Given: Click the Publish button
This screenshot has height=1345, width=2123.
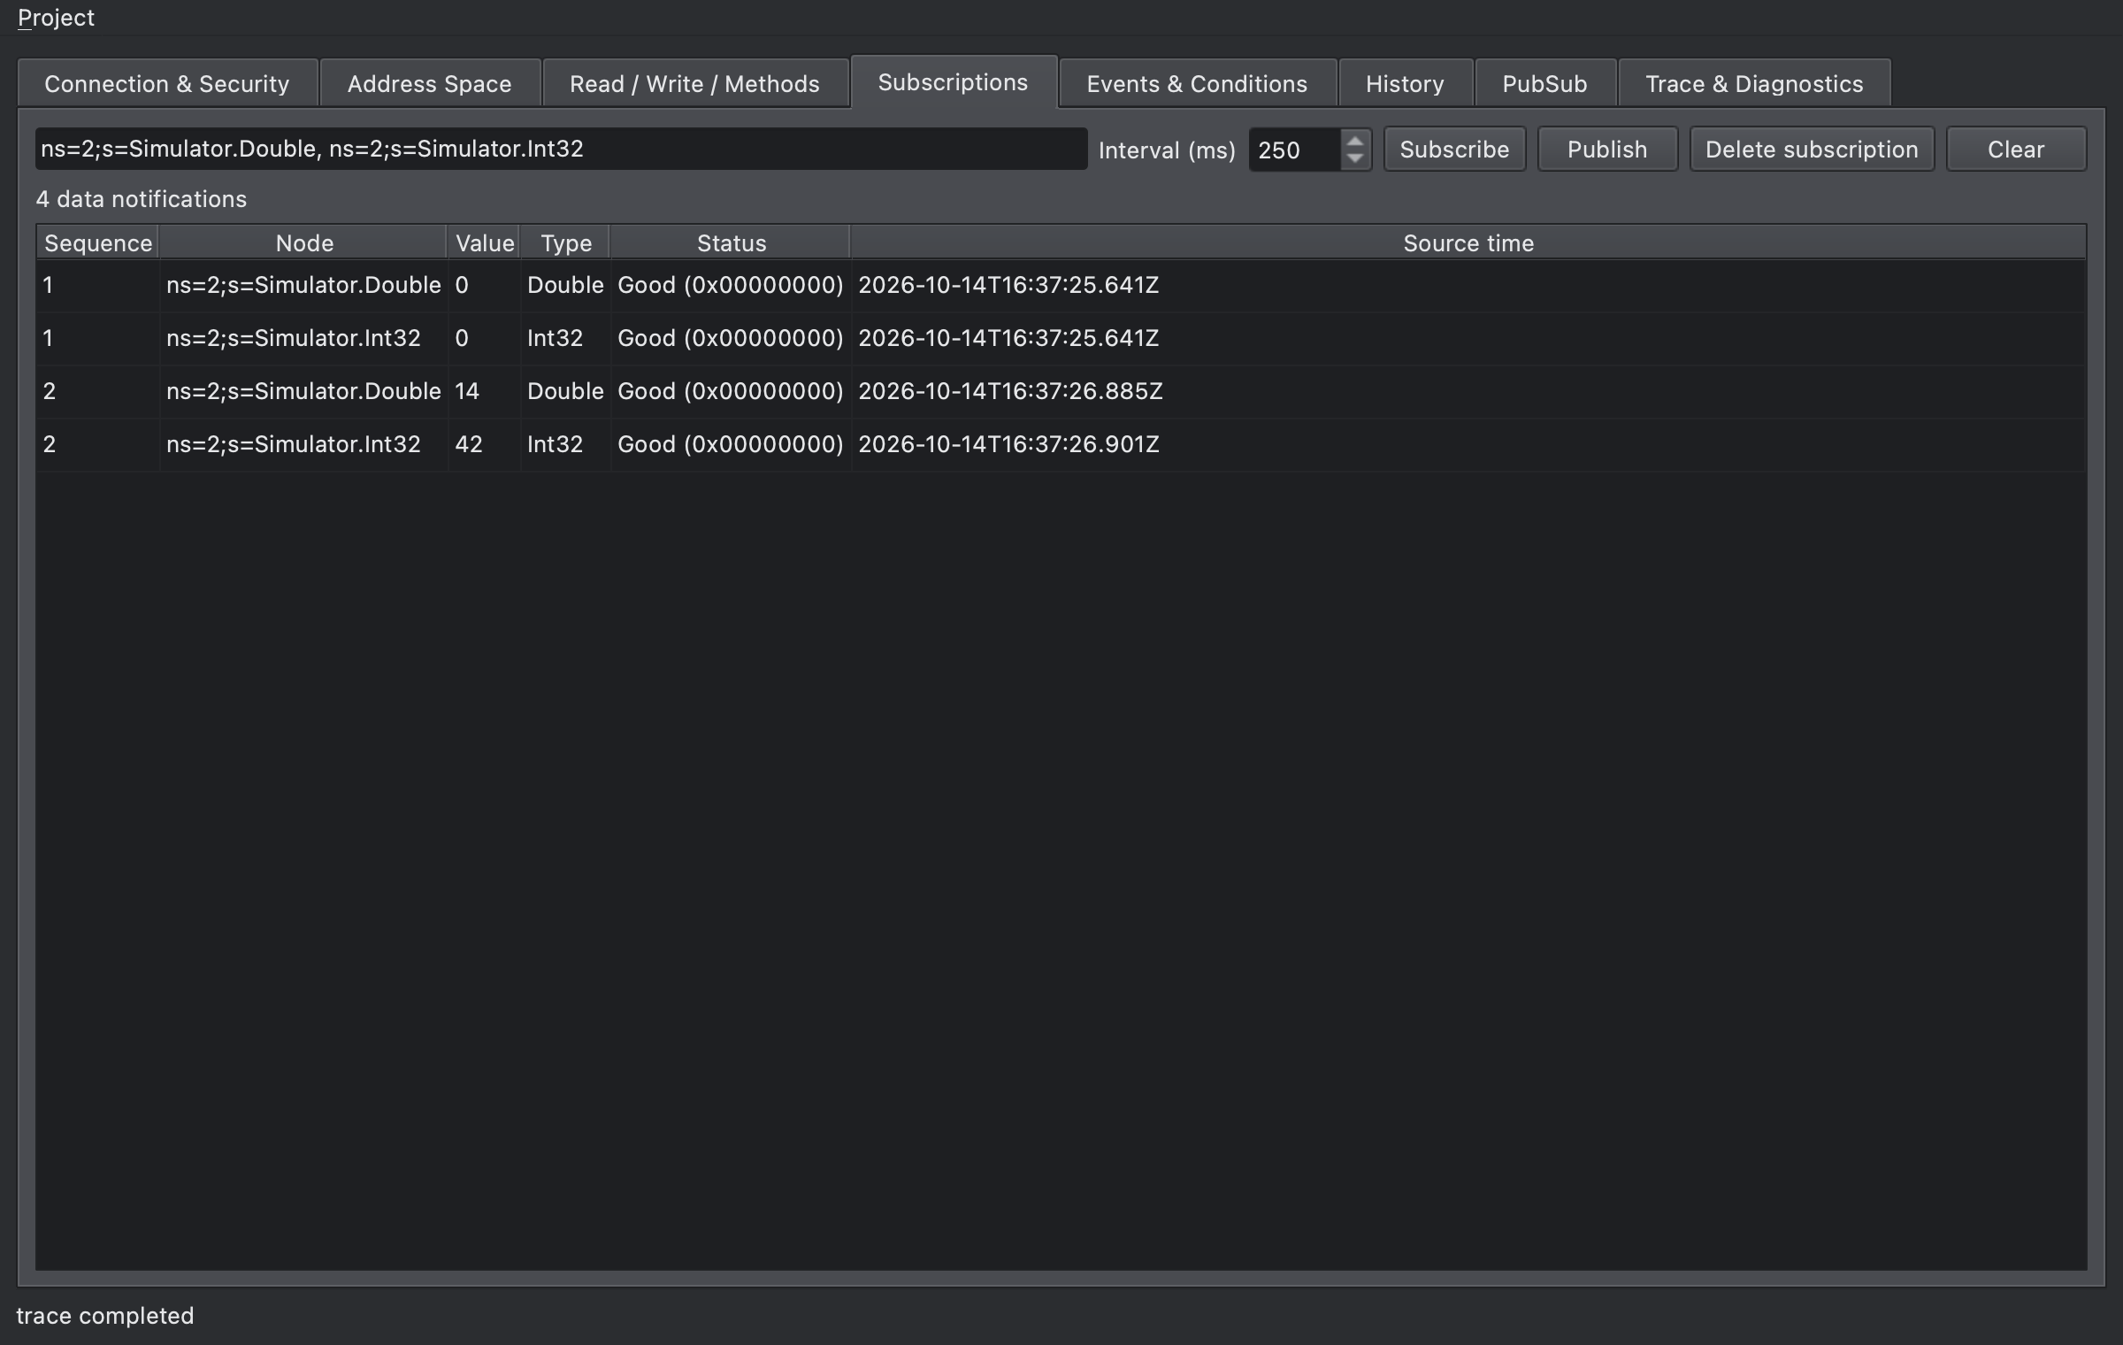Looking at the screenshot, I should (1607, 150).
